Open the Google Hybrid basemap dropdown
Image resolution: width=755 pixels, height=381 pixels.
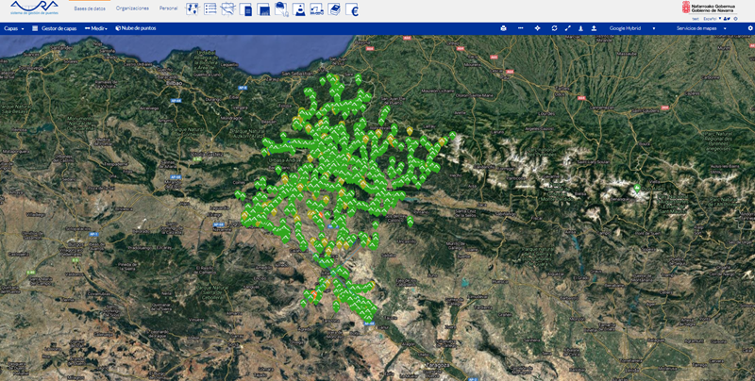pos(631,28)
